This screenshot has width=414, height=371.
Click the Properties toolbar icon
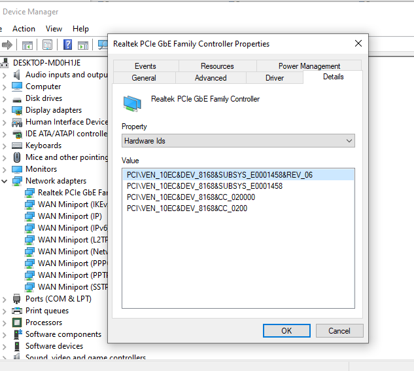tap(47, 45)
